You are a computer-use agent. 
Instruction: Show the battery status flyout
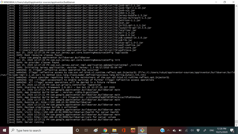point(180,130)
